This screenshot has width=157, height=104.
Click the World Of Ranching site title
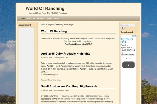[45, 8]
